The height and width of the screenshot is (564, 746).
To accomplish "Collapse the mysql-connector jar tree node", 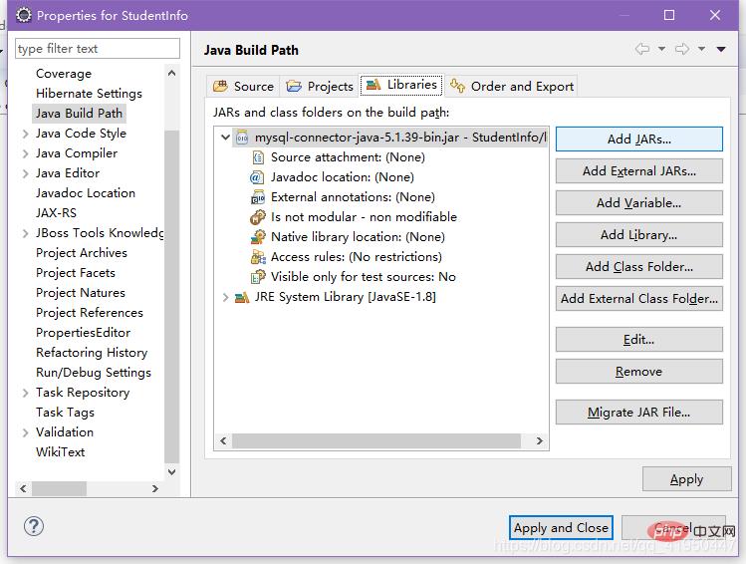I will point(226,138).
